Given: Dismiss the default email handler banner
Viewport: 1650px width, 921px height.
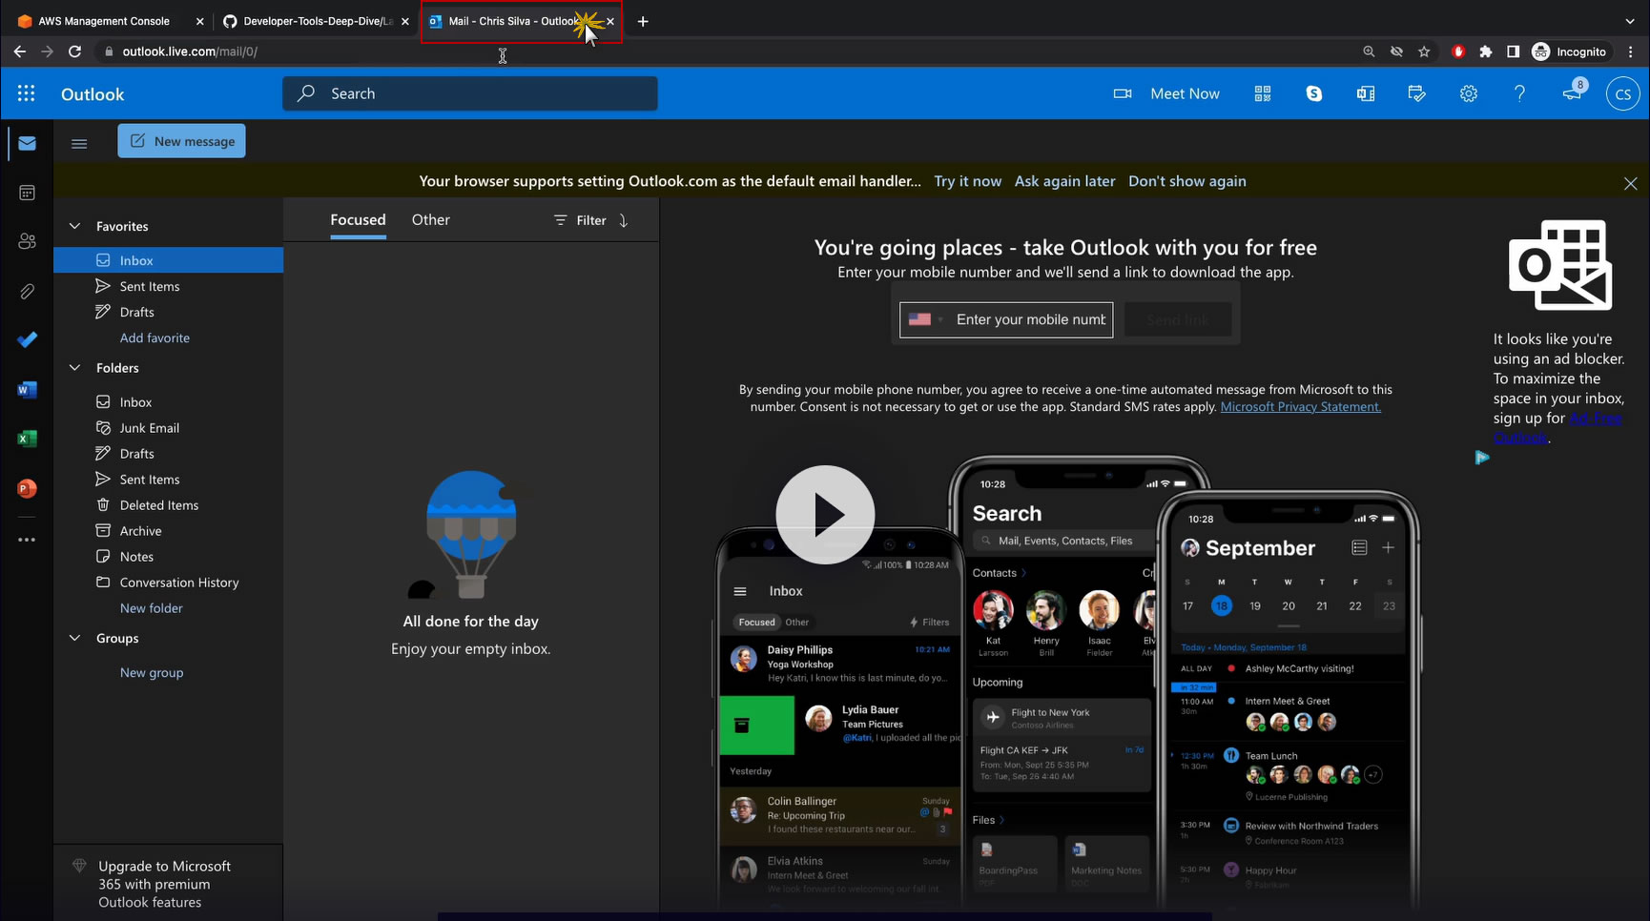Looking at the screenshot, I should pos(1630,183).
